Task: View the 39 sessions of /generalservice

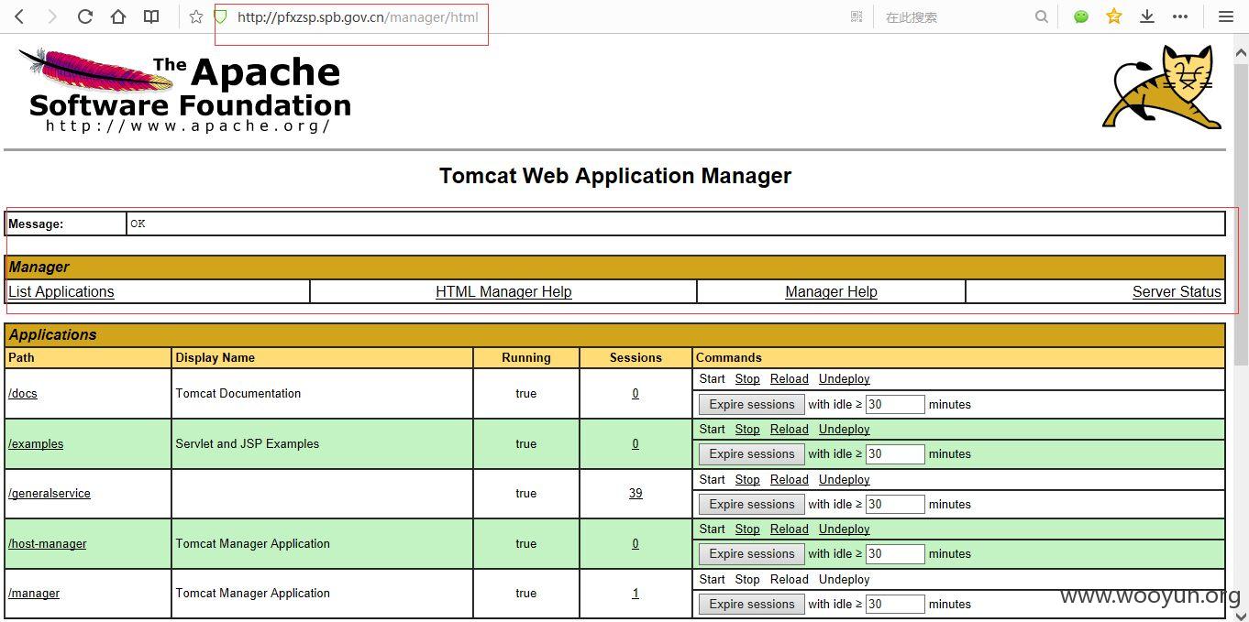Action: [636, 493]
